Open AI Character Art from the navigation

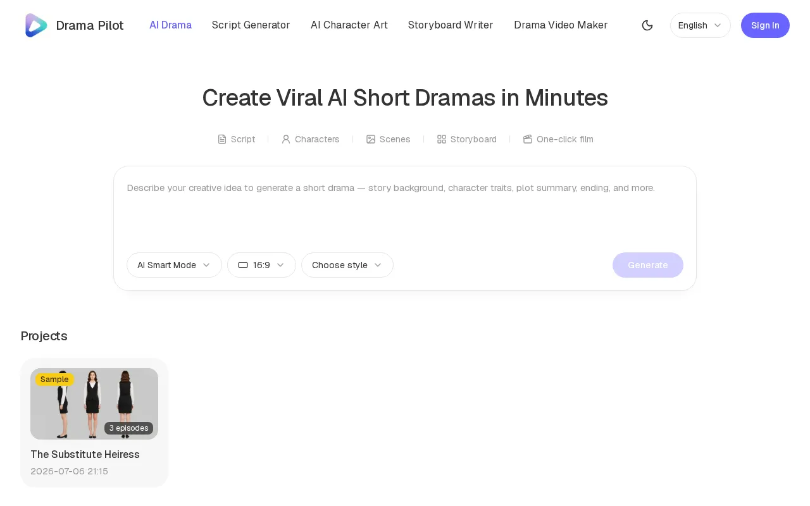point(349,25)
